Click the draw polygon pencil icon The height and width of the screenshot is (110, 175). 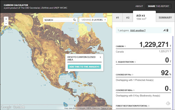164,30
